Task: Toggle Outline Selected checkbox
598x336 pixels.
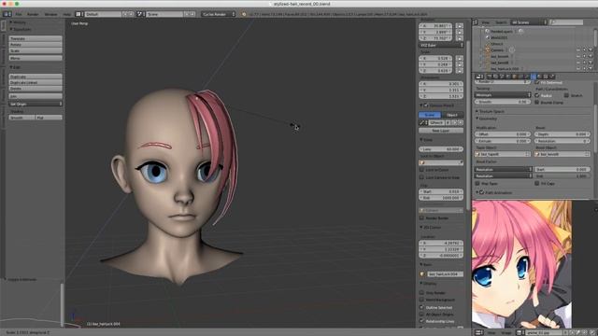Action: pos(421,307)
